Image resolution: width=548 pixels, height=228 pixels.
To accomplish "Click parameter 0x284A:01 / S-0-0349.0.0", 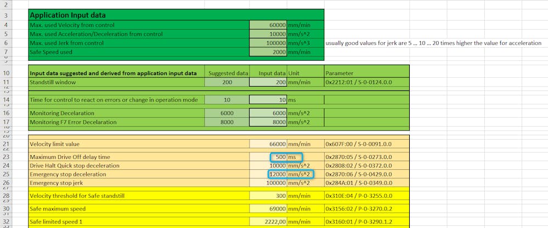I will click(359, 183).
